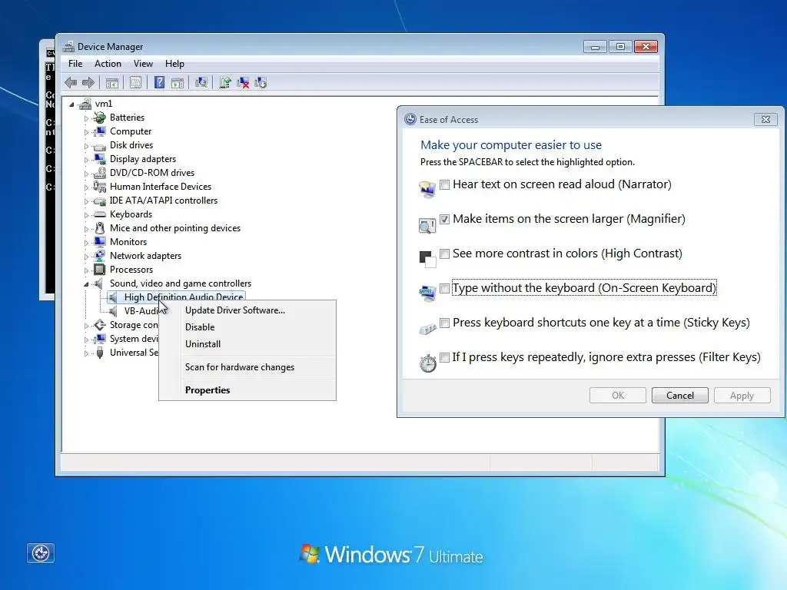Choose Disable from the context menu
The image size is (787, 590).
(247, 327)
